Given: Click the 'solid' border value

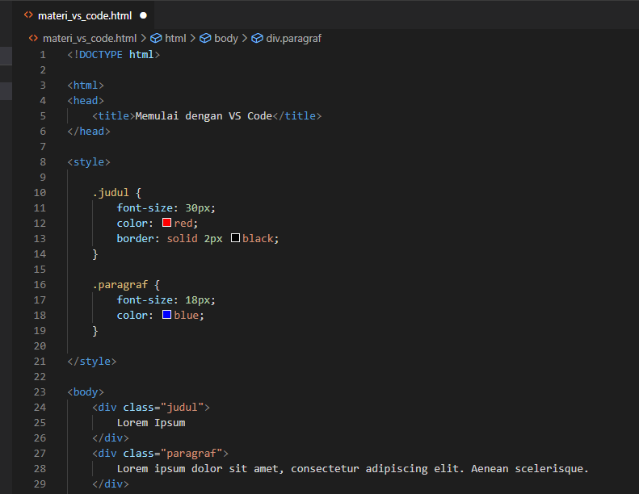Looking at the screenshot, I should pyautogui.click(x=182, y=239).
